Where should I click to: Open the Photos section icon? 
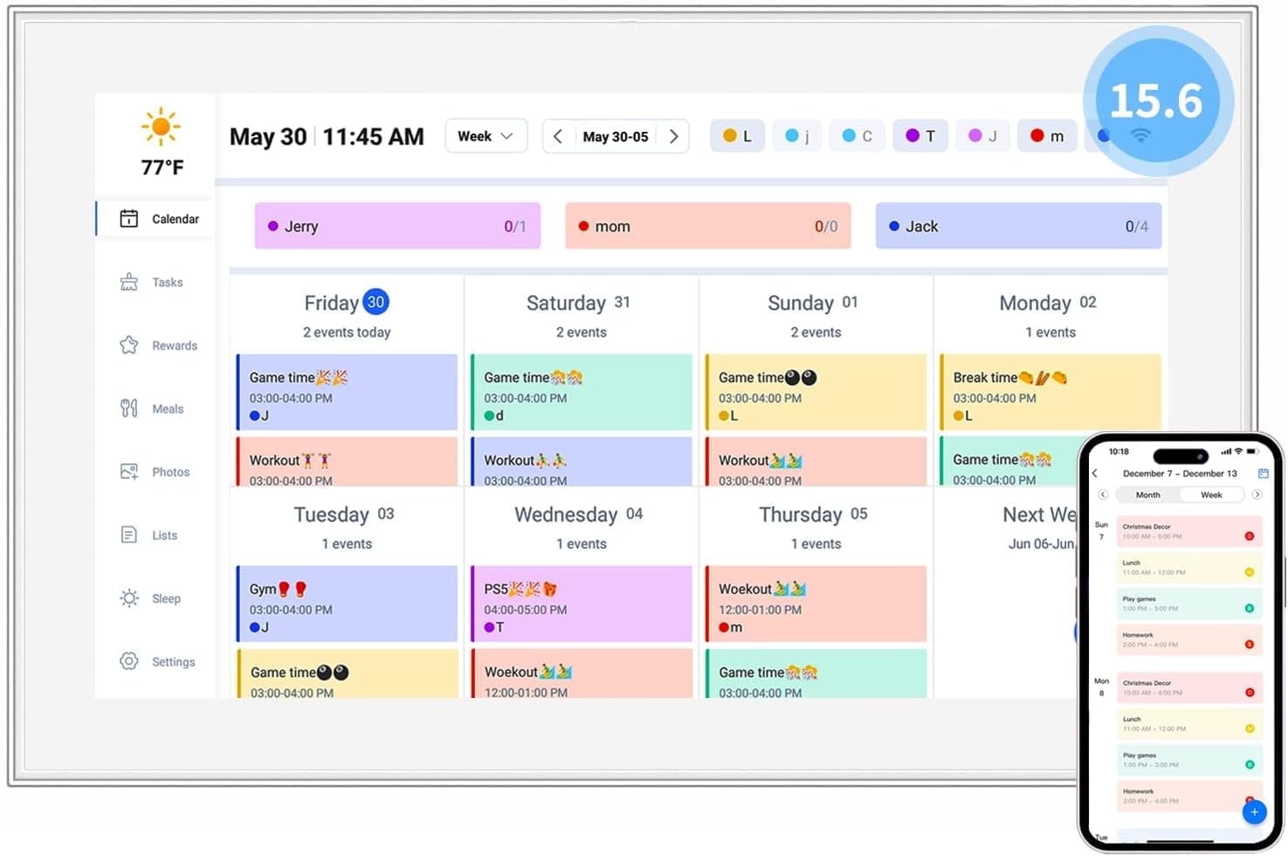(x=129, y=472)
